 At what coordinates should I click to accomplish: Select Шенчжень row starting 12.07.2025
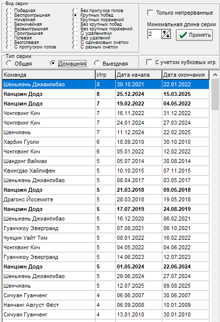pyautogui.click(x=106, y=286)
